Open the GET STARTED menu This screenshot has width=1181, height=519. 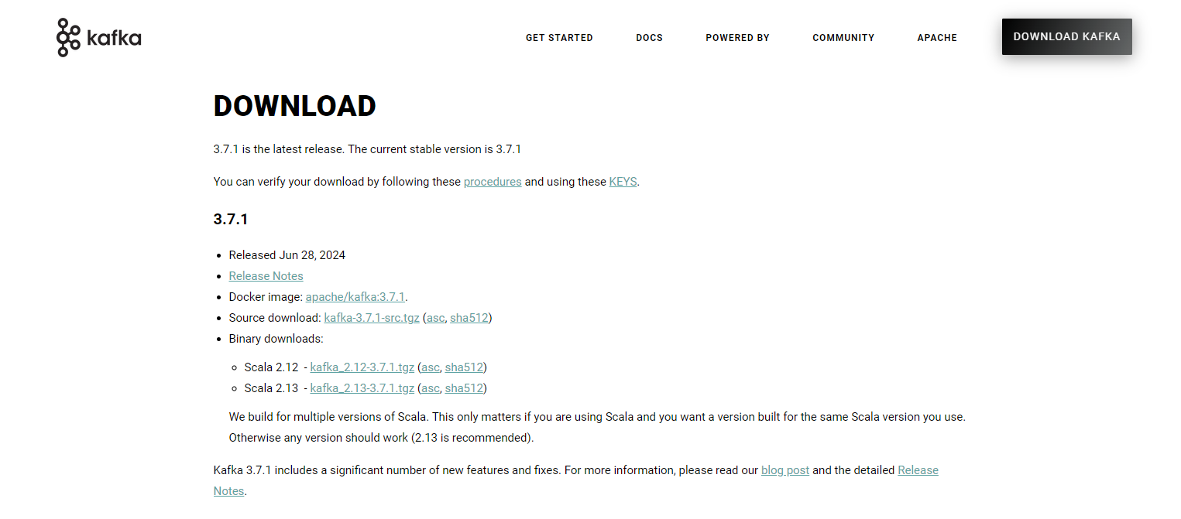pos(559,37)
